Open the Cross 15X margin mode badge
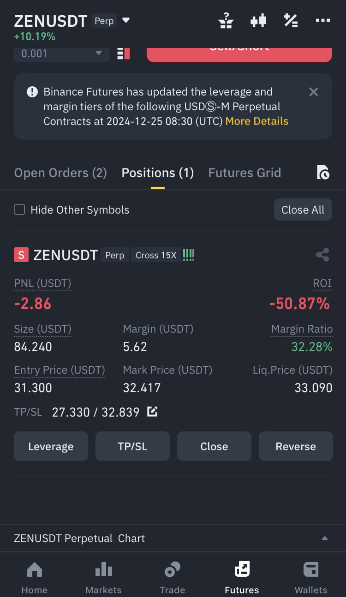The height and width of the screenshot is (597, 346). 156,255
